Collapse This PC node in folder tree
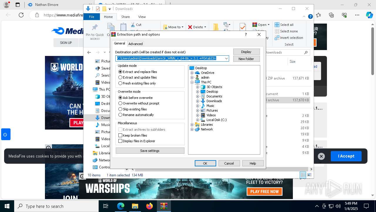This screenshot has width=376, height=212. coord(192,82)
